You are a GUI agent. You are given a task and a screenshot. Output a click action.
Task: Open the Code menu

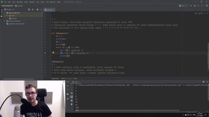26,2
